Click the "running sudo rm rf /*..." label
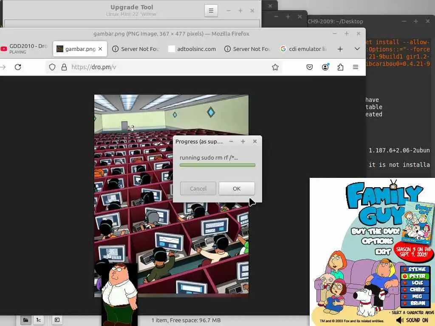435x326 pixels. [209, 158]
